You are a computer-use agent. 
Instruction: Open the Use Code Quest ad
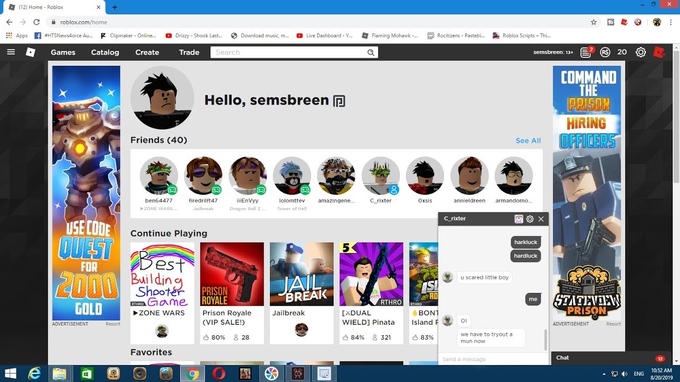(x=86, y=193)
